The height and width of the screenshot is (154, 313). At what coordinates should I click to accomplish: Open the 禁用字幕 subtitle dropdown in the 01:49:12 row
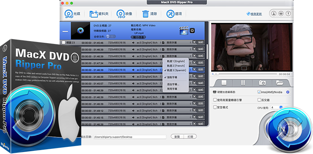click(178, 111)
